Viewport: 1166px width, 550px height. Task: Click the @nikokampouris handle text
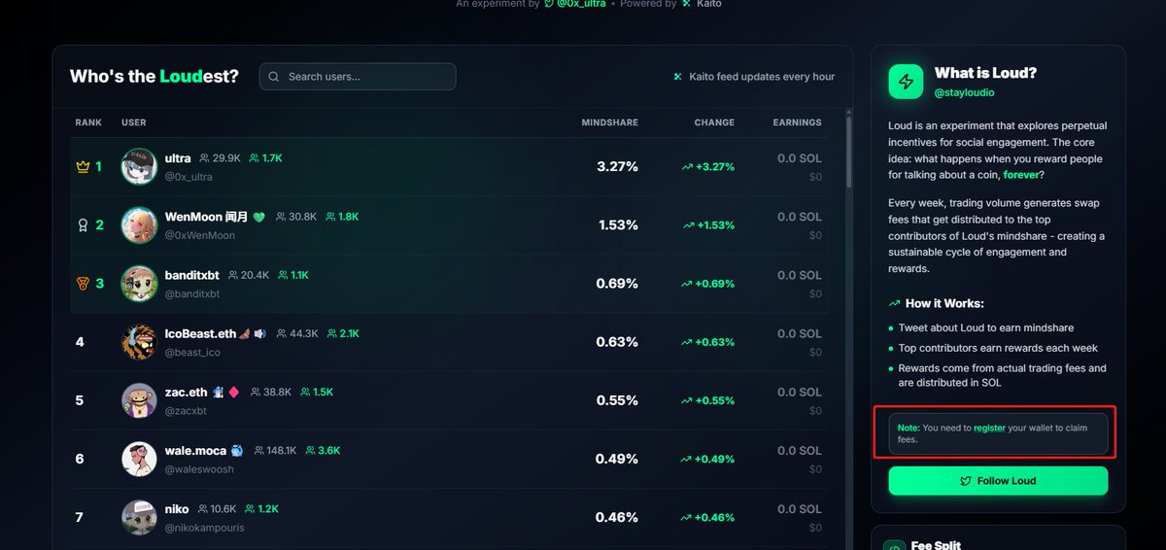click(x=204, y=528)
